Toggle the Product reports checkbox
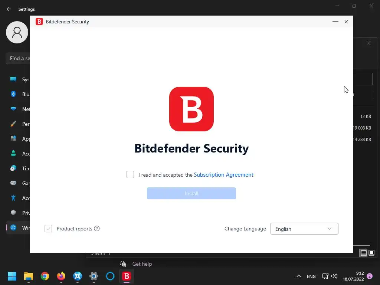This screenshot has width=380, height=285. [48, 229]
